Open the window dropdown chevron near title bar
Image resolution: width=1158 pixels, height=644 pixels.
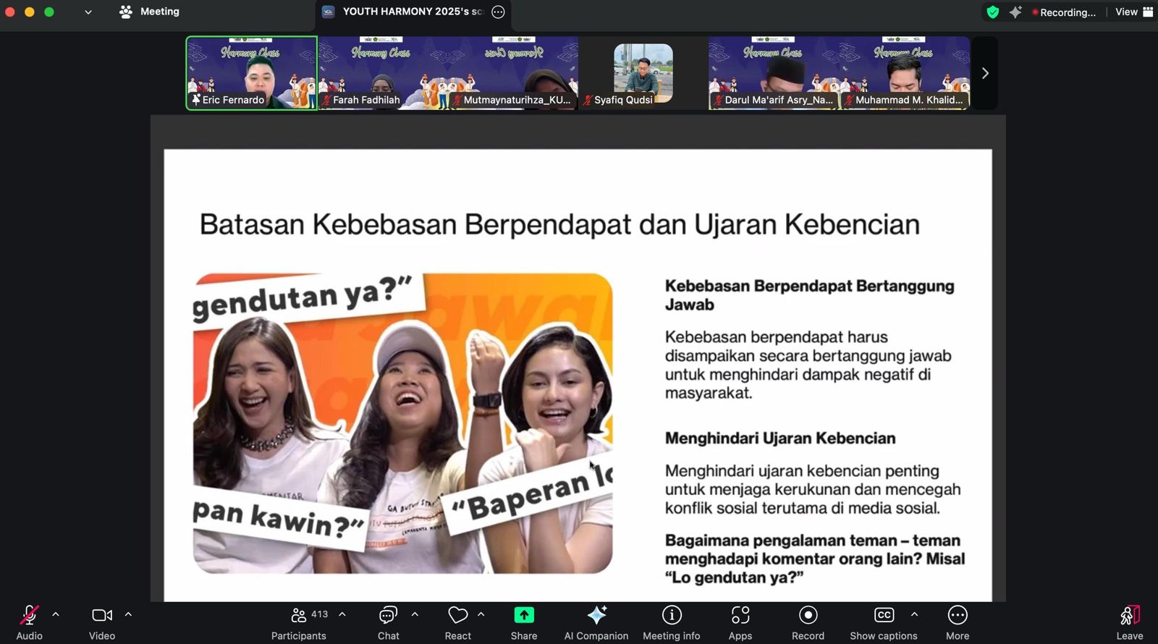click(x=88, y=12)
